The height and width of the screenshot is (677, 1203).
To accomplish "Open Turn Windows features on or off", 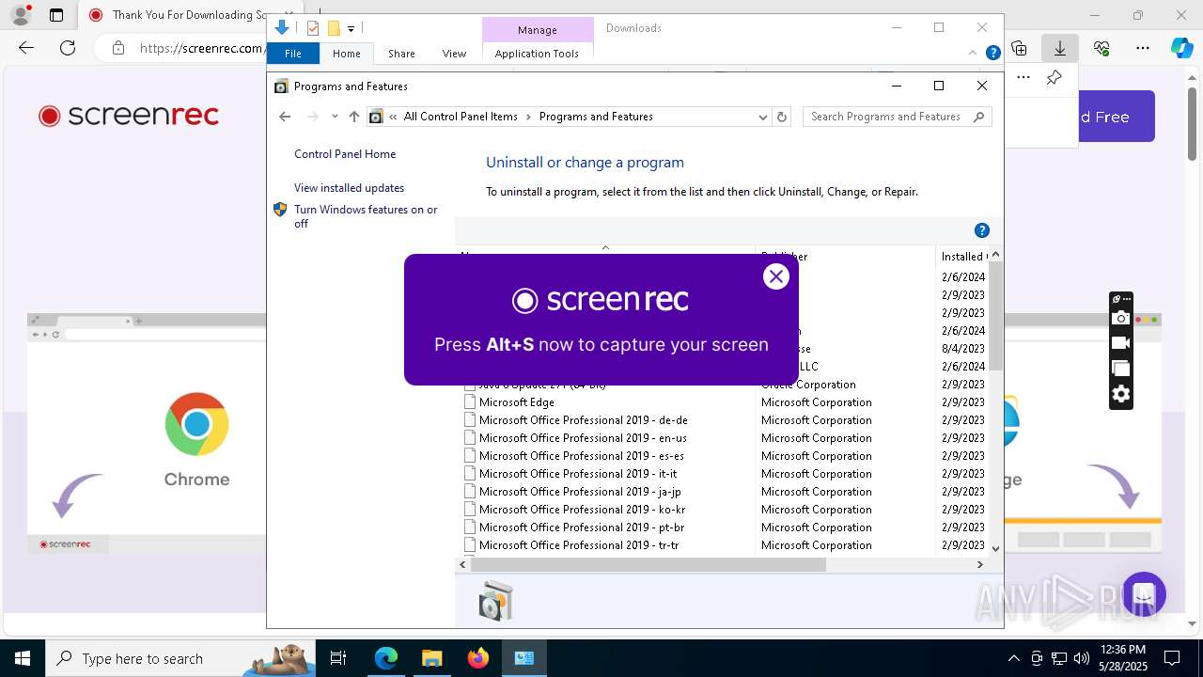I will click(x=366, y=216).
